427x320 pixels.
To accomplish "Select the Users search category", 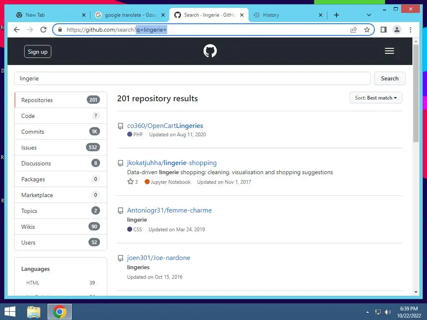I will pyautogui.click(x=61, y=242).
